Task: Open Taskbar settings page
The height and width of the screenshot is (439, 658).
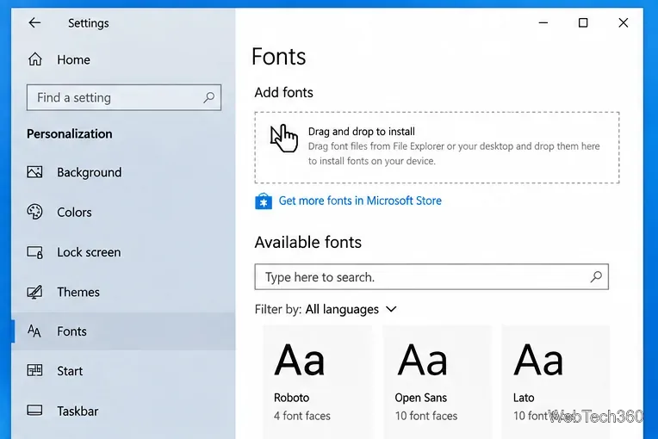Action: tap(123, 411)
